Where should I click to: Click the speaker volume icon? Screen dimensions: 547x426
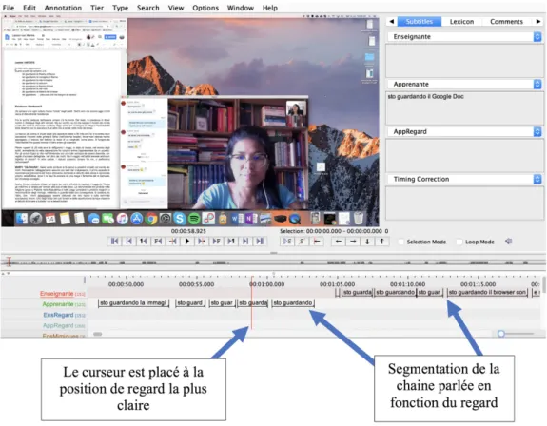point(509,242)
